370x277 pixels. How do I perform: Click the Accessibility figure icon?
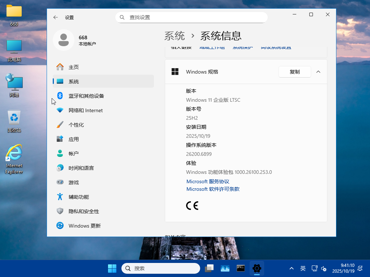60,197
